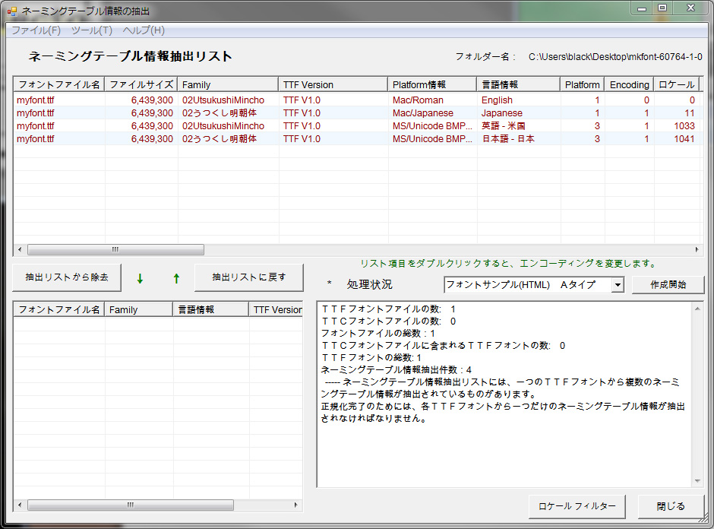
Task: Click the 抽出リストに戻す button
Action: click(248, 277)
